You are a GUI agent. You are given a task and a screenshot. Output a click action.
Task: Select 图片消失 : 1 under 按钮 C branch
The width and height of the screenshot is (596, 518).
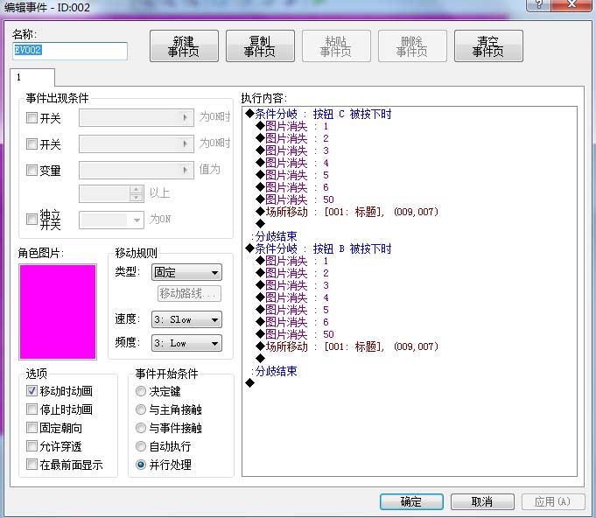point(291,126)
